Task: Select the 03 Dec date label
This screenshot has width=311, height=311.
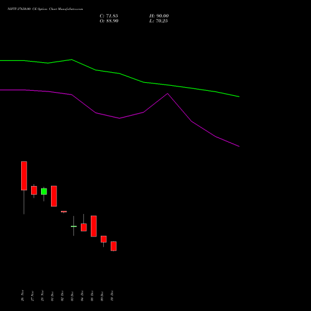Action: [72, 296]
